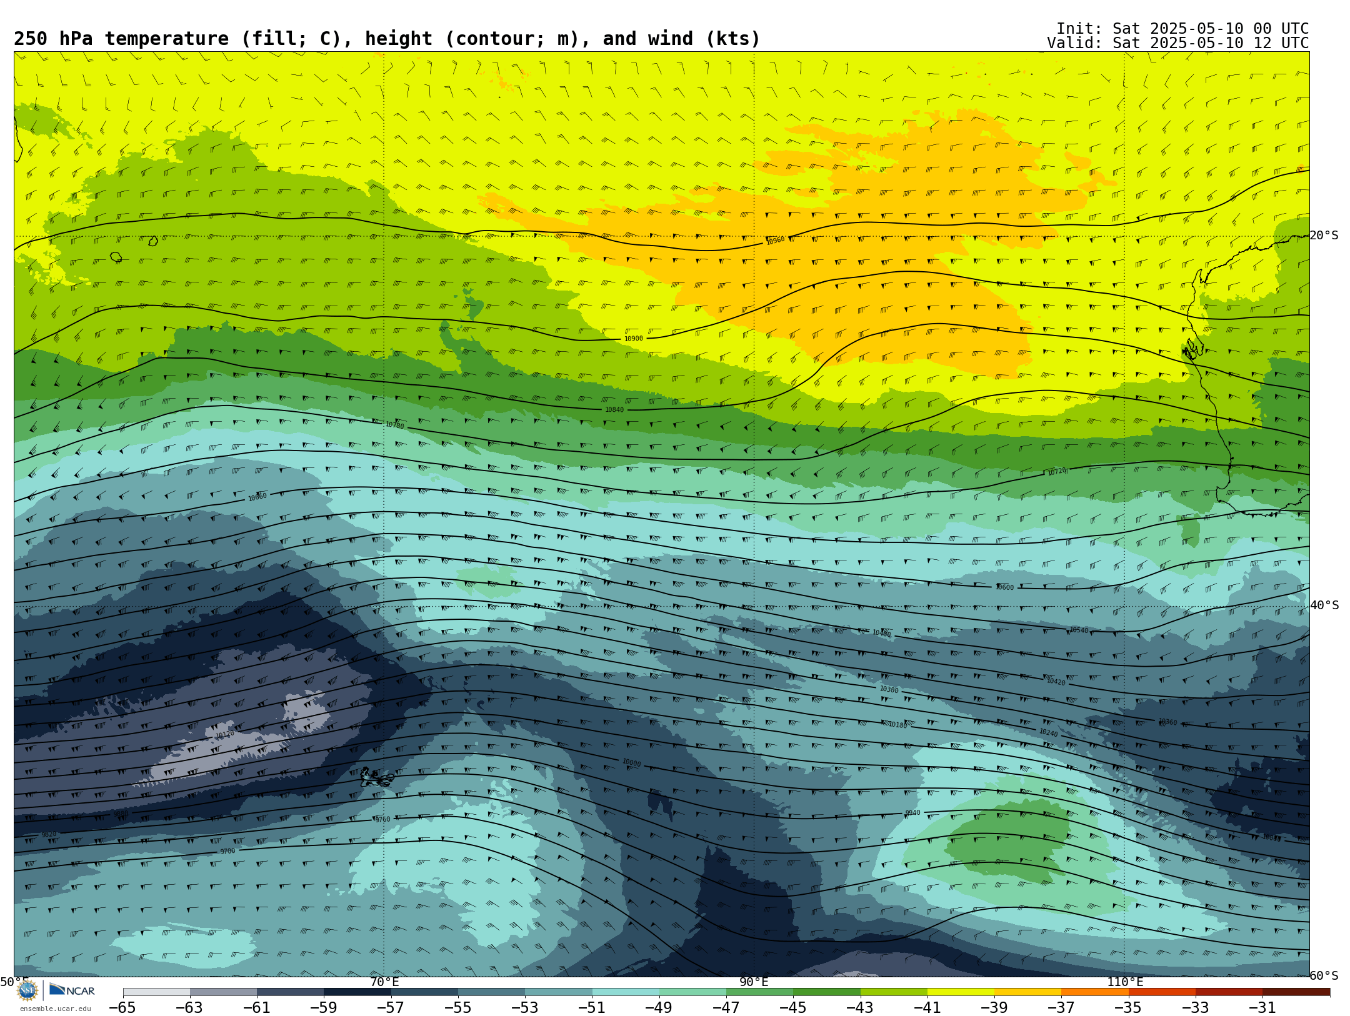Click the 10960 height contour label
This screenshot has width=1350, height=1016.
coord(775,241)
